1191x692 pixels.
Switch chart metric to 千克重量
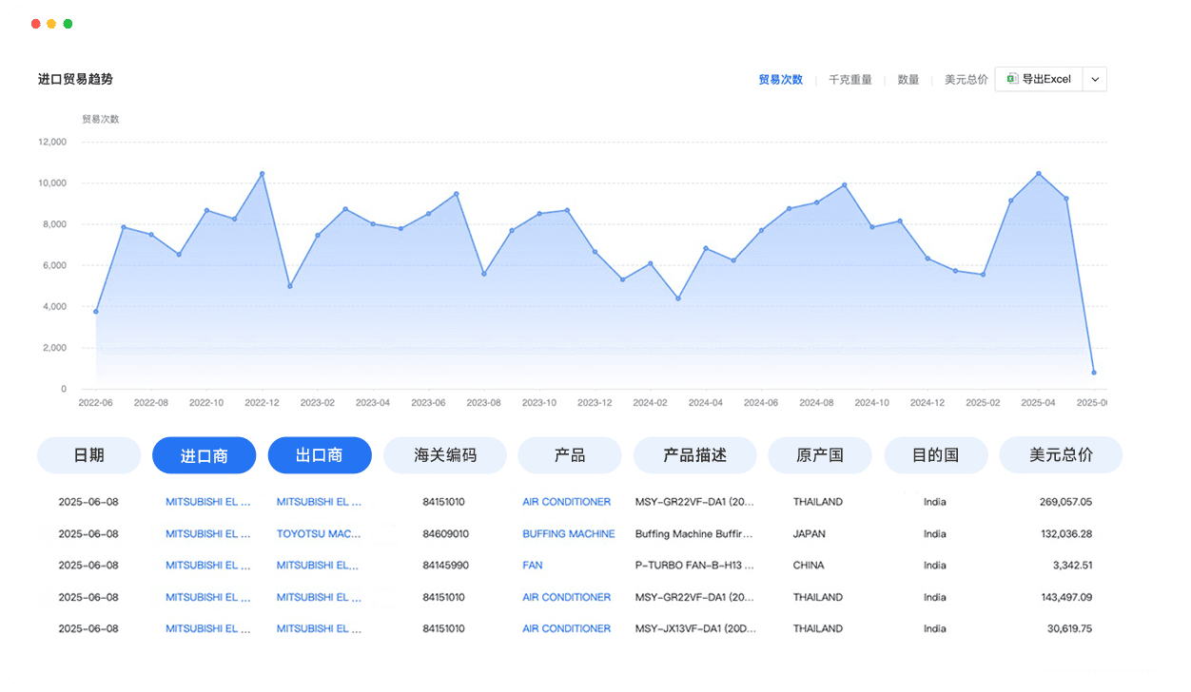click(x=849, y=79)
